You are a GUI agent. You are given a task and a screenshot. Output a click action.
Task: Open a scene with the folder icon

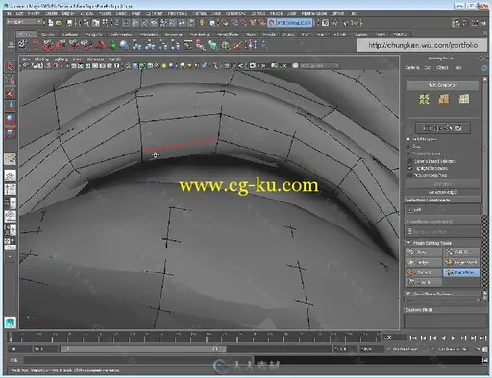(x=59, y=23)
